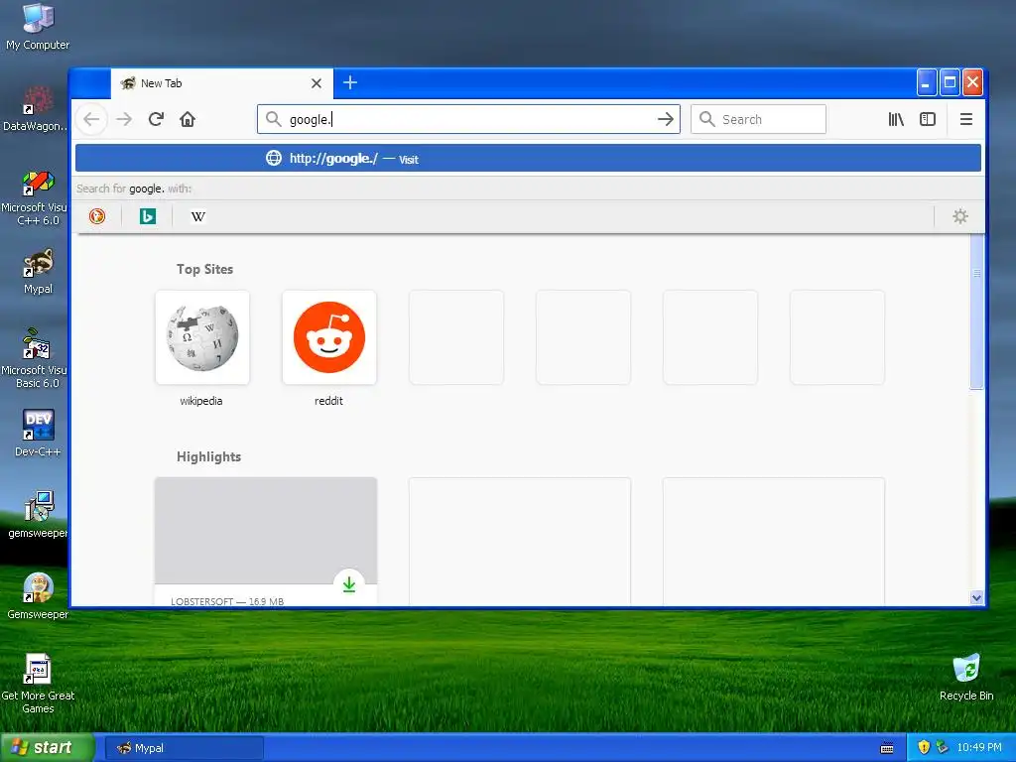Search with DuckDuckGo one-click icon
The width and height of the screenshot is (1016, 762).
(97, 216)
